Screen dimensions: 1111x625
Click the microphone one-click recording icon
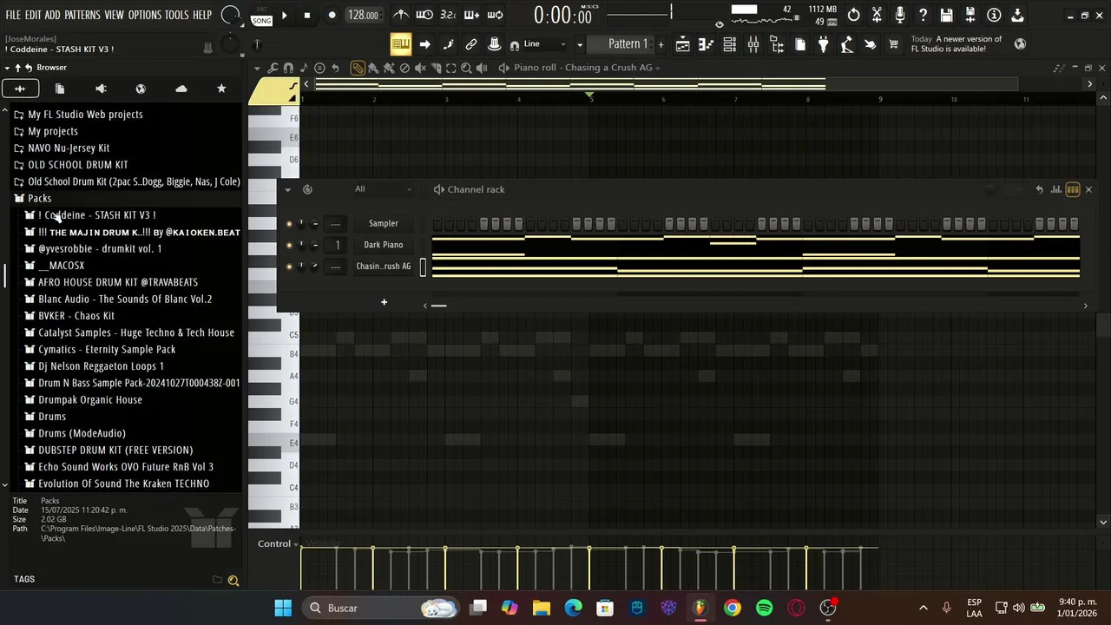900,15
